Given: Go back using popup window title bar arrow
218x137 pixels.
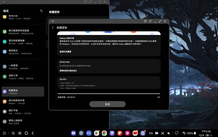Looking at the screenshot, I should pyautogui.click(x=53, y=21).
